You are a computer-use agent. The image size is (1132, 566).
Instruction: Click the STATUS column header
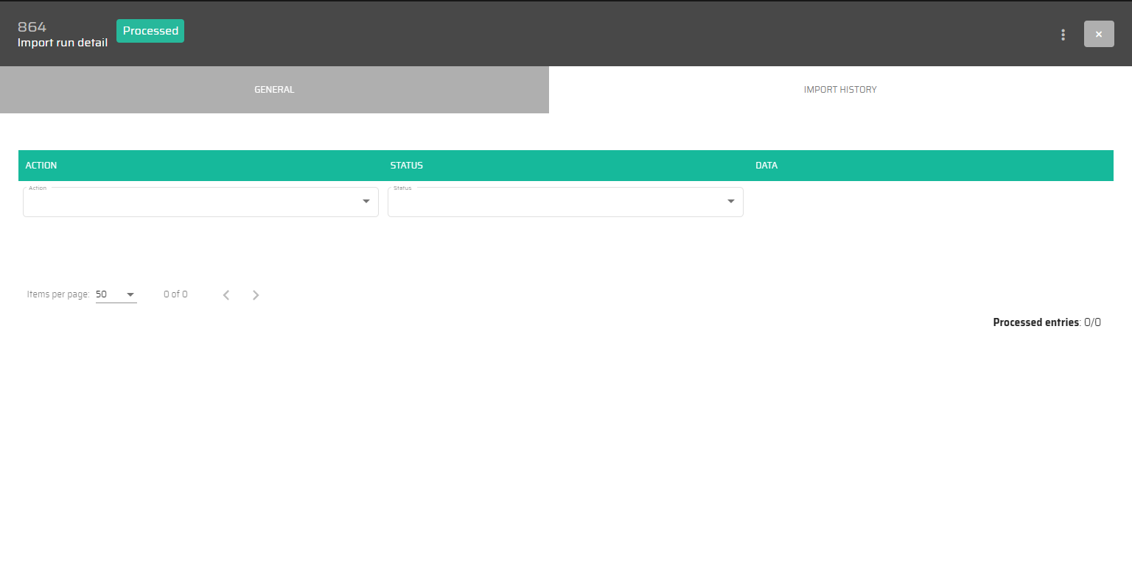pyautogui.click(x=407, y=166)
